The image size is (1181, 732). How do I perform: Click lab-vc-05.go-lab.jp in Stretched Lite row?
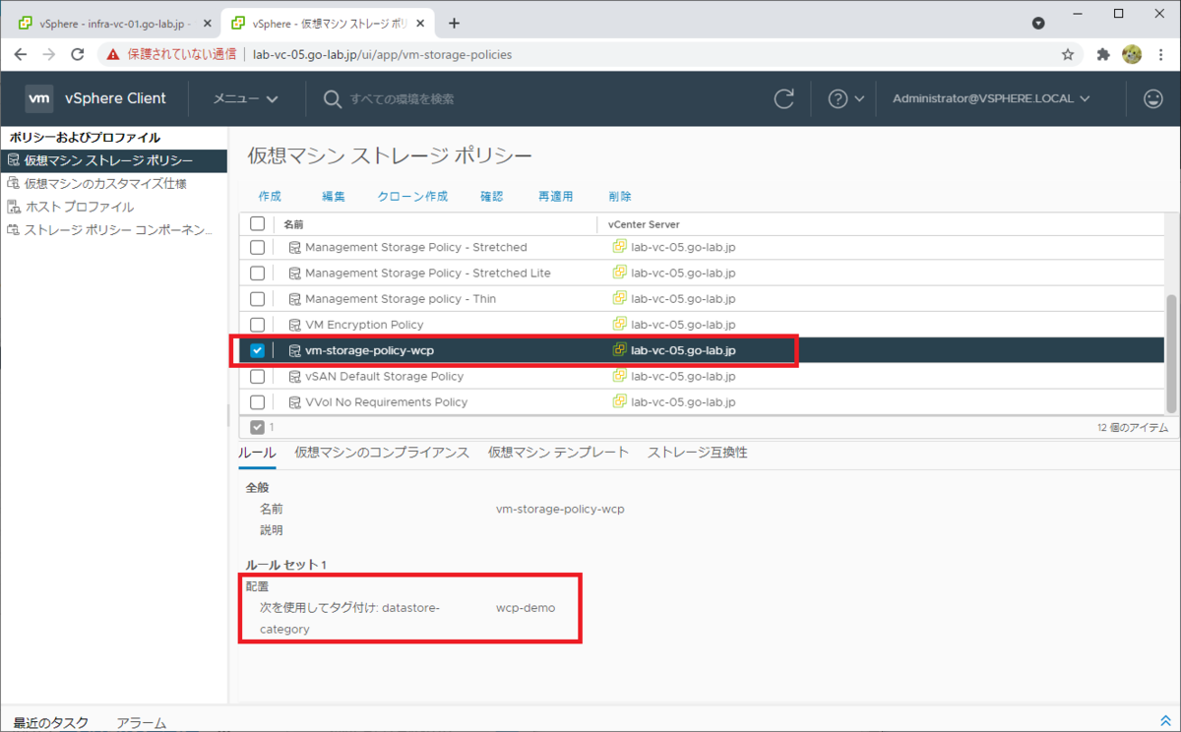[683, 273]
